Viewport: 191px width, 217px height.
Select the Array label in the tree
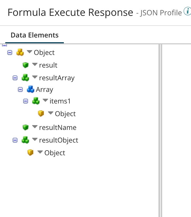point(44,89)
